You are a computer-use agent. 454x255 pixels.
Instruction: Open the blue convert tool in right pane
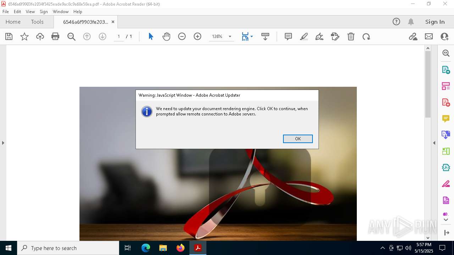[x=446, y=135]
